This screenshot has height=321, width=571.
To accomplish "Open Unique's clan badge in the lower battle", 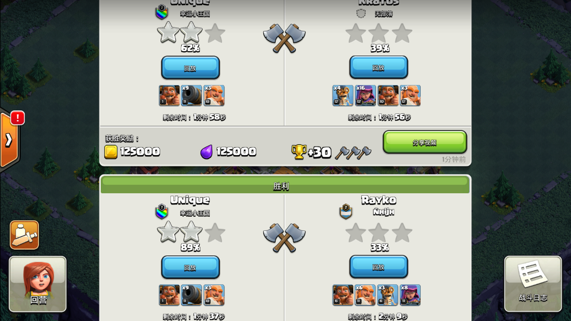I will pyautogui.click(x=162, y=212).
